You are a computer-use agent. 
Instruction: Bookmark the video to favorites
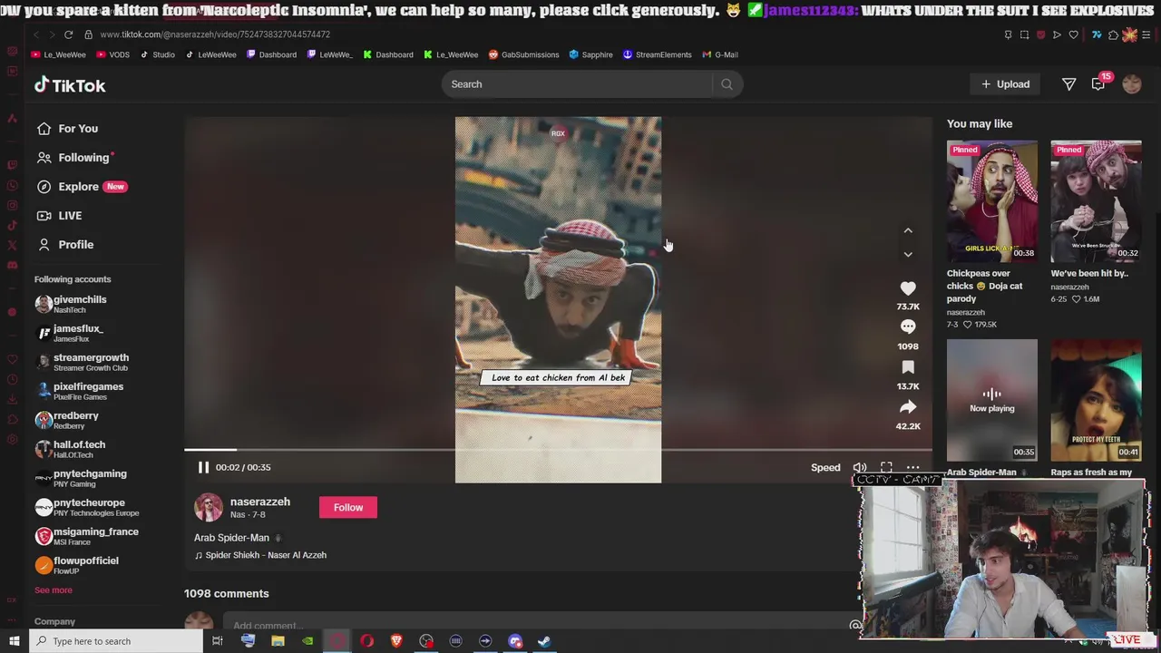(x=908, y=366)
